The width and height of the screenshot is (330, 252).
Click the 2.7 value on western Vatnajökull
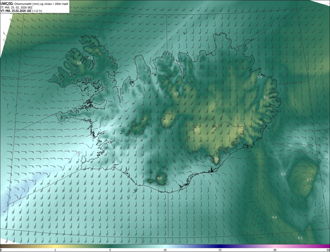click(x=197, y=130)
